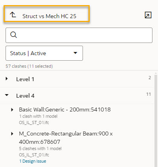Open the 1 Design issue link
The width and height of the screenshot is (158, 167).
click(x=33, y=161)
